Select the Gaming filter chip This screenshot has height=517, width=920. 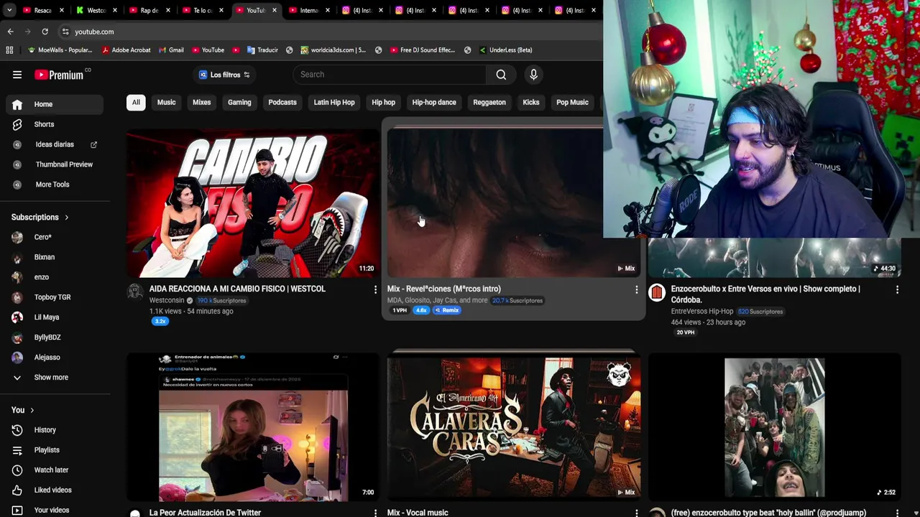coord(239,103)
